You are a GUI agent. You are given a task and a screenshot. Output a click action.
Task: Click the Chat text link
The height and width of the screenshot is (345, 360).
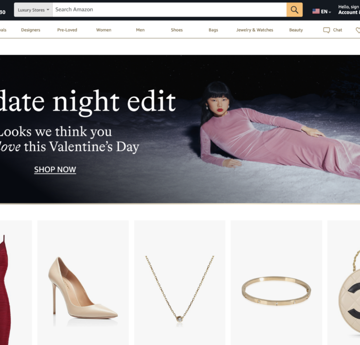coord(338,30)
